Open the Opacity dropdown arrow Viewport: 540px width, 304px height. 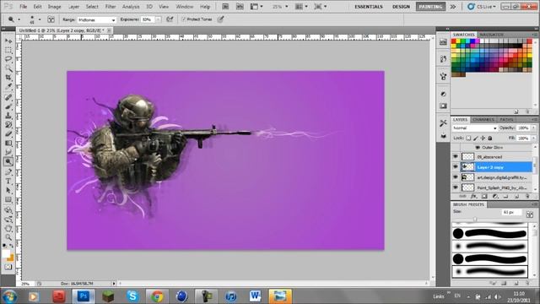tap(533, 128)
